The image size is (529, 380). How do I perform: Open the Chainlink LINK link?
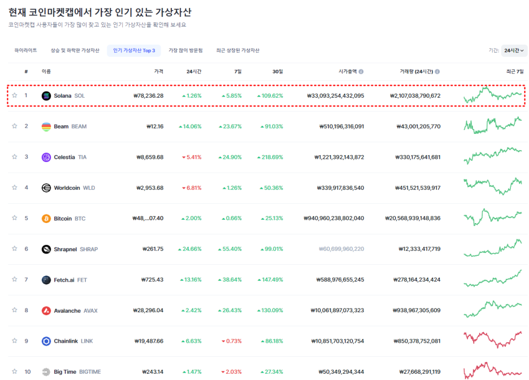[x=73, y=341]
